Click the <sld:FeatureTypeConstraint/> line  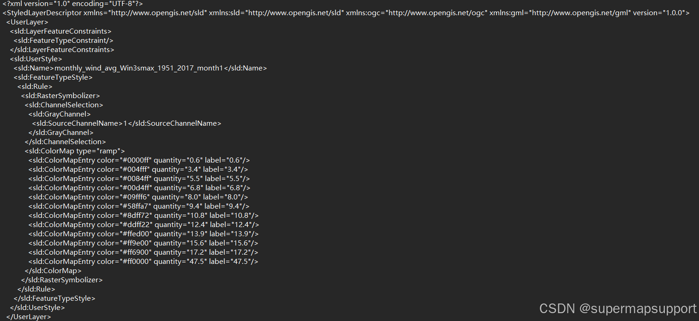63,41
